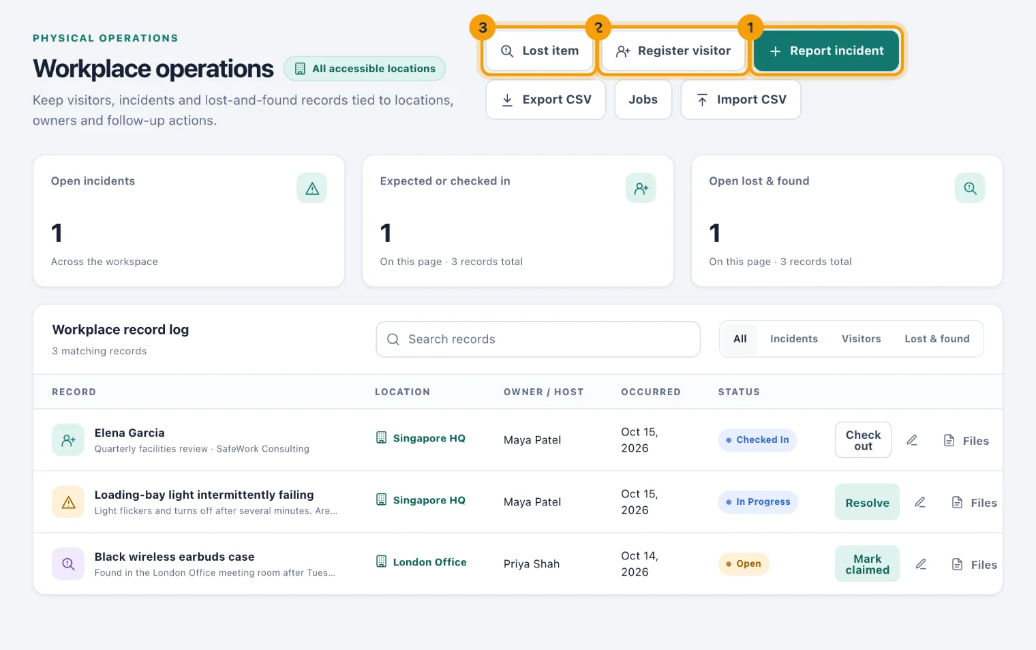Click the Open incidents warning icon

click(x=312, y=188)
